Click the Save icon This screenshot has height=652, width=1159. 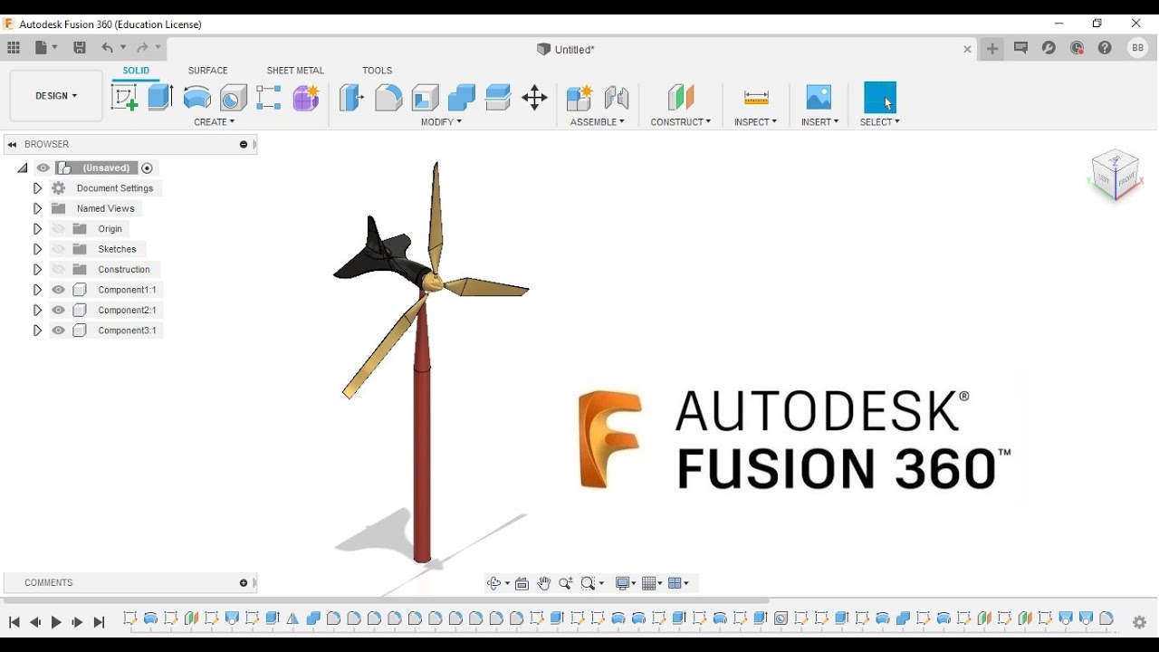[x=80, y=48]
